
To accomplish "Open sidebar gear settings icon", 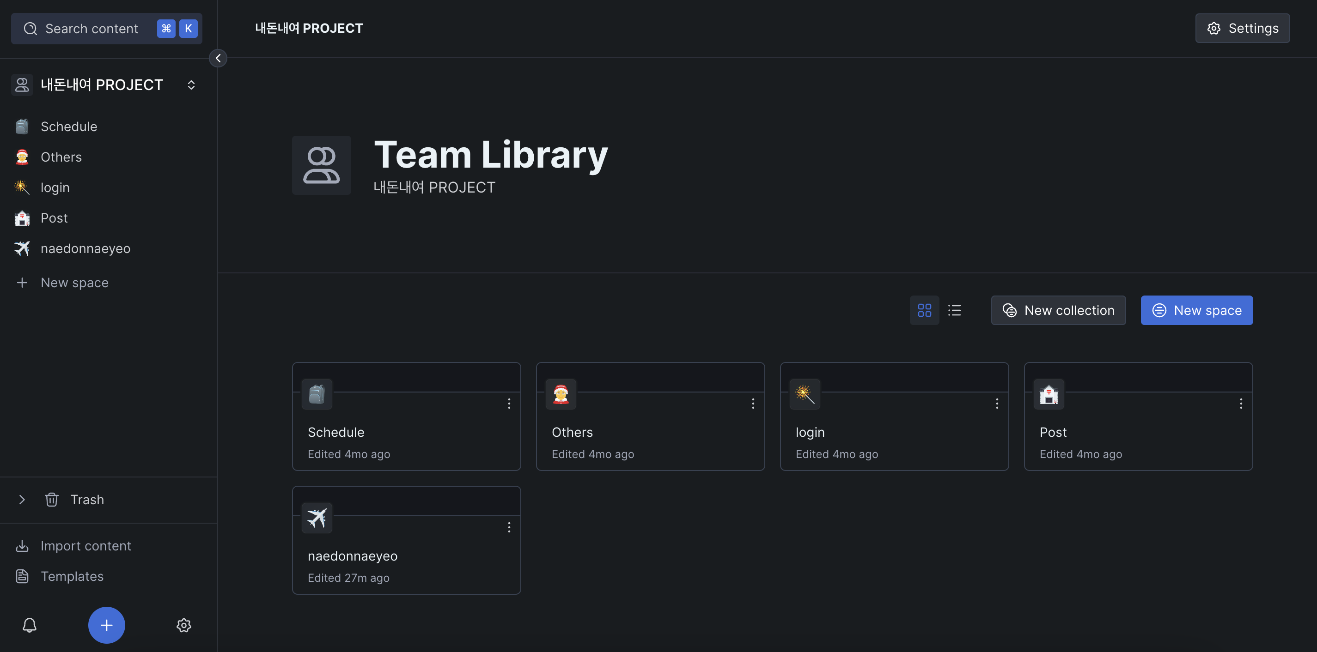I will 183,625.
